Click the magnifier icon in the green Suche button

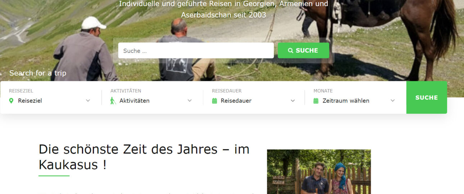(x=291, y=51)
